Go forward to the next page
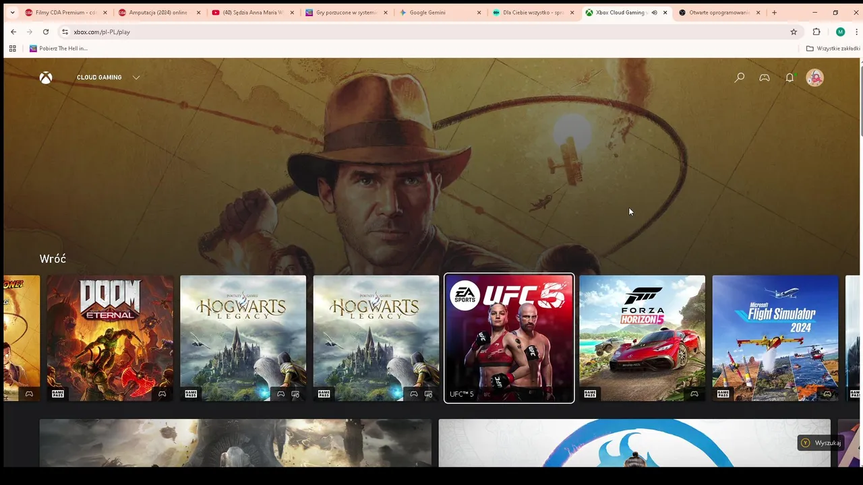Screen dimensions: 863x485 point(30,32)
